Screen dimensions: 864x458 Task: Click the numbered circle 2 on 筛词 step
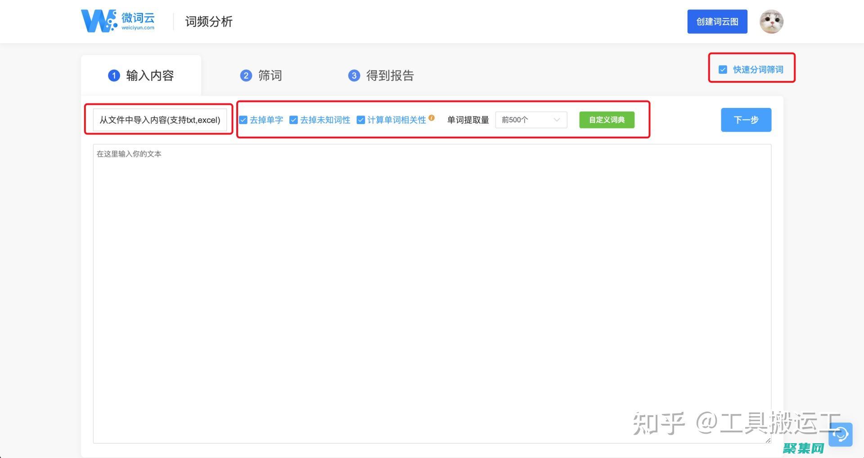pos(246,76)
